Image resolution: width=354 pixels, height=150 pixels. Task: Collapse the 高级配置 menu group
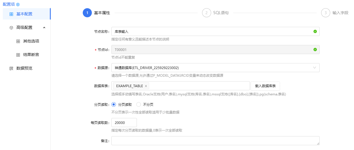[x=44, y=28]
